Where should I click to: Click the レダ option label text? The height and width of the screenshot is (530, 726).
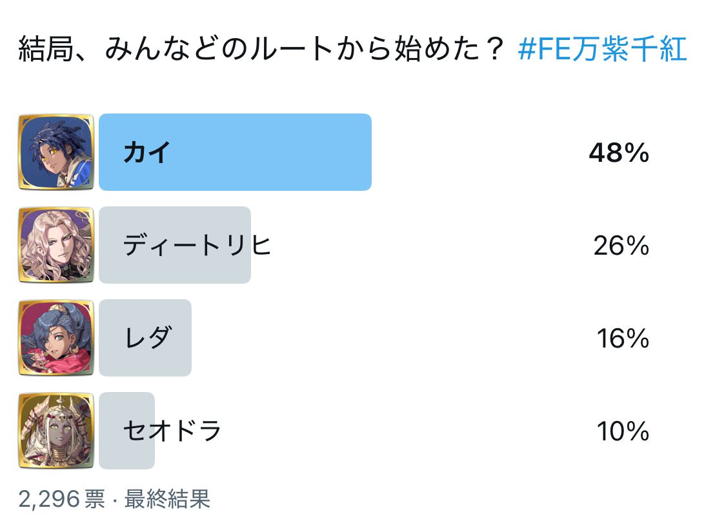pyautogui.click(x=148, y=338)
